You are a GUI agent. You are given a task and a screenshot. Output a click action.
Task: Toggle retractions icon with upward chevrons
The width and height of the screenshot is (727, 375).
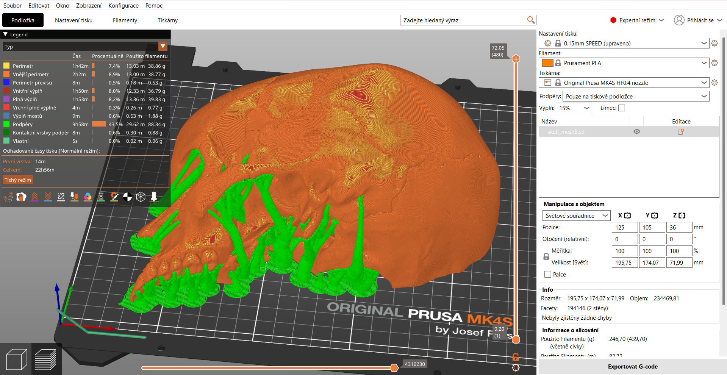tap(34, 197)
